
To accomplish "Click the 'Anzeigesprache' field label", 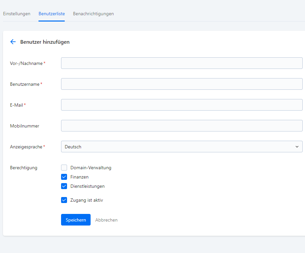I will tap(26, 147).
